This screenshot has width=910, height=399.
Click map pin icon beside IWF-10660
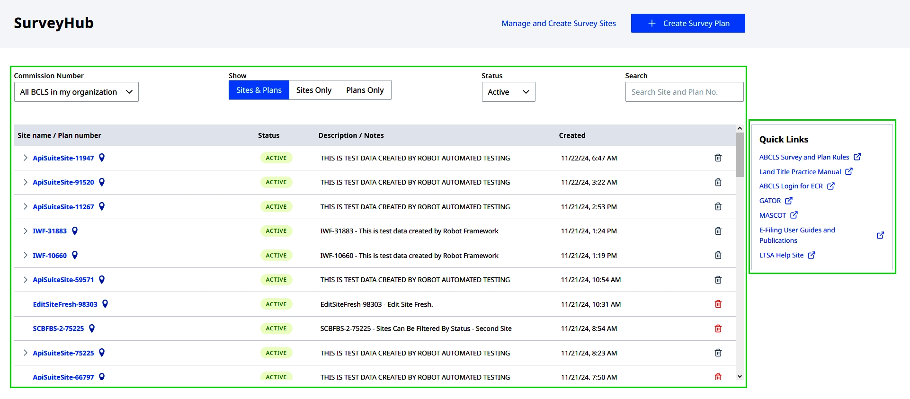pyautogui.click(x=75, y=255)
